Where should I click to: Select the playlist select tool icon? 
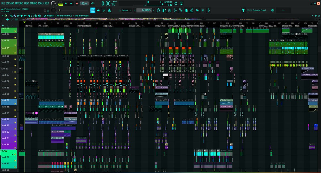coord(32,16)
